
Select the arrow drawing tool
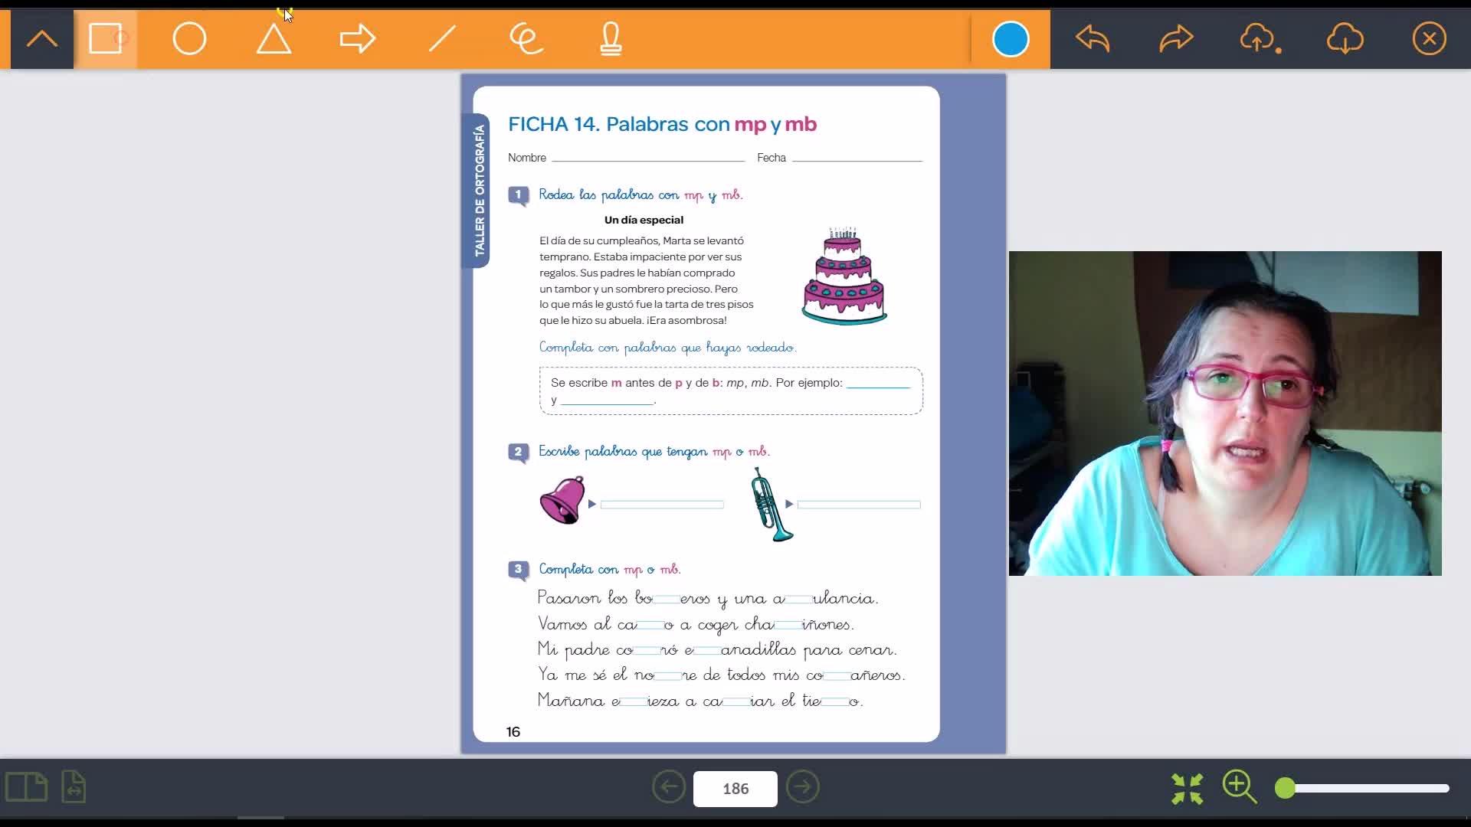point(357,39)
